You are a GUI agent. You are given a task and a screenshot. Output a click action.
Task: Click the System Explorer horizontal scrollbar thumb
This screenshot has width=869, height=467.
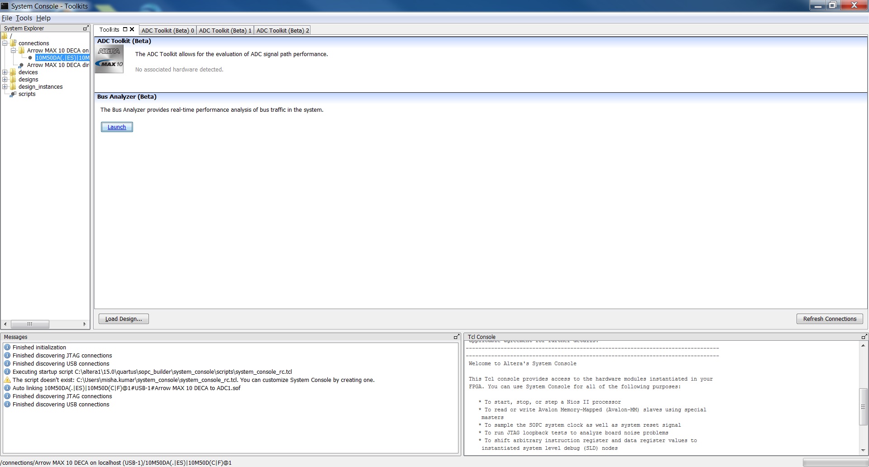30,324
